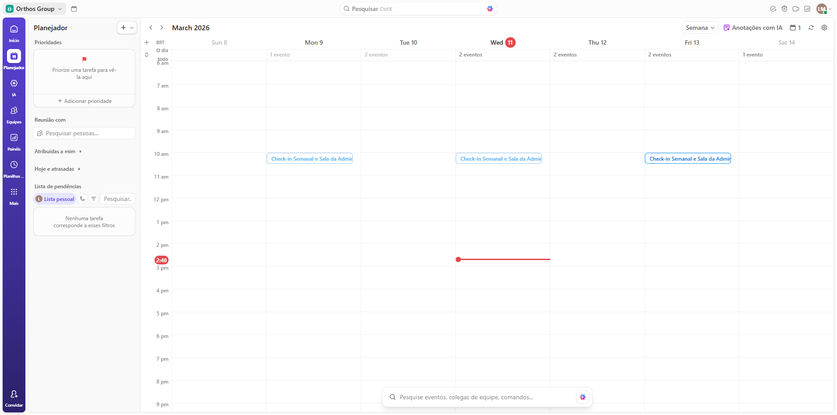This screenshot has height=415, width=837.
Task: Open Anotações com IA
Action: coord(753,28)
